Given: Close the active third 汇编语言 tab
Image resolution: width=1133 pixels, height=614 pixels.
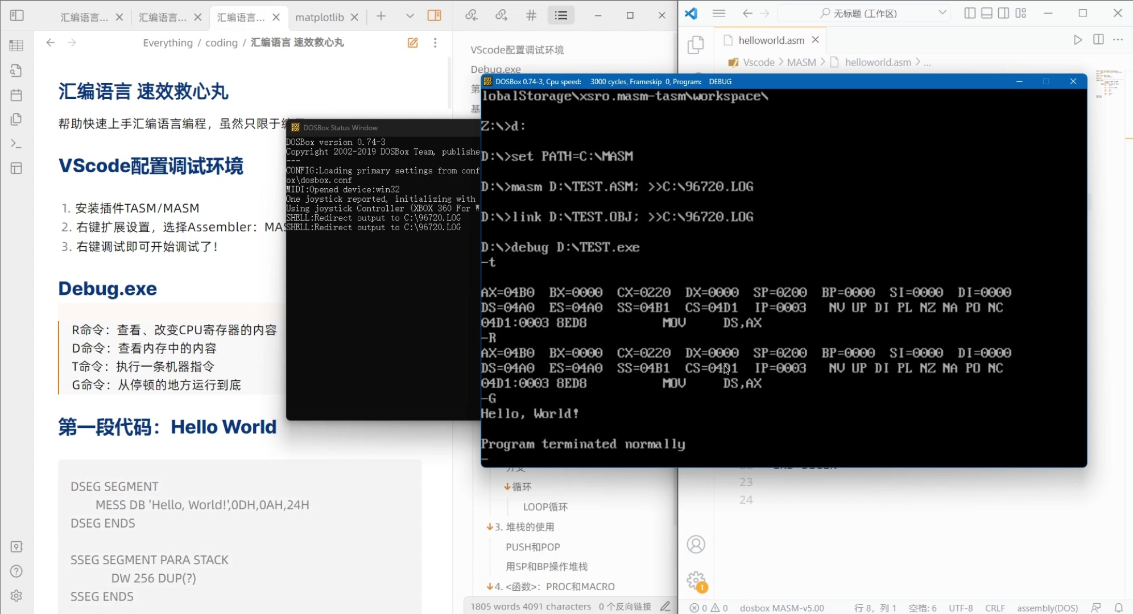Looking at the screenshot, I should click(276, 17).
